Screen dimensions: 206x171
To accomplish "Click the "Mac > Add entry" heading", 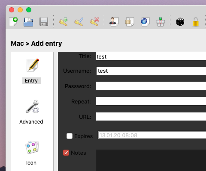I will pos(36,44).
